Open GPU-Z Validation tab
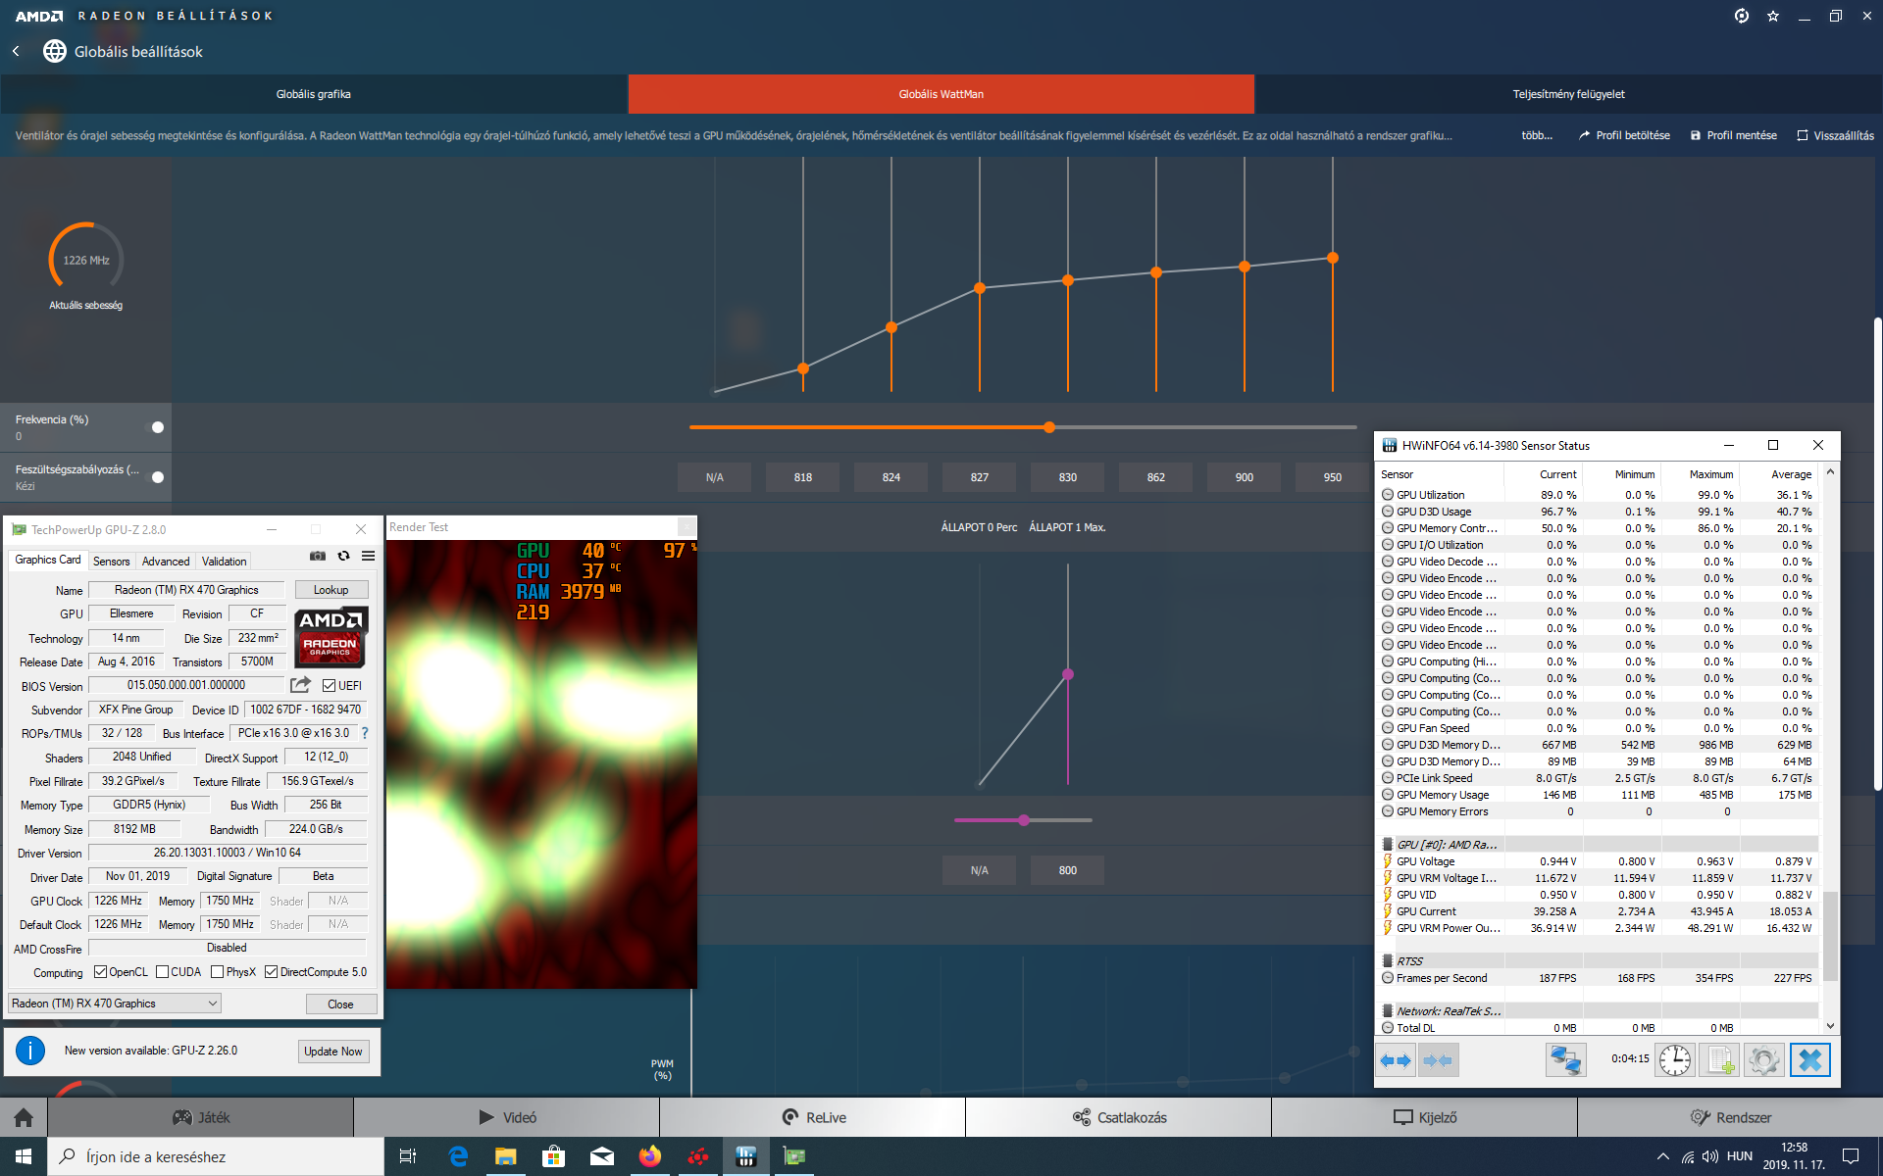The width and height of the screenshot is (1883, 1176). click(x=224, y=562)
